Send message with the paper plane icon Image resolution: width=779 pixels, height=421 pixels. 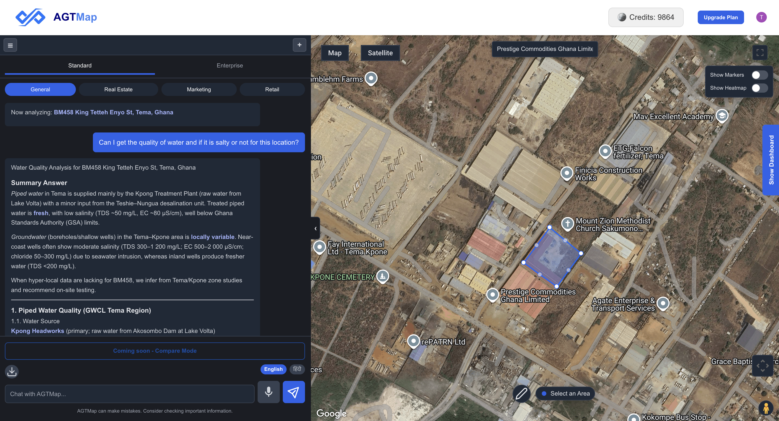[x=293, y=392]
